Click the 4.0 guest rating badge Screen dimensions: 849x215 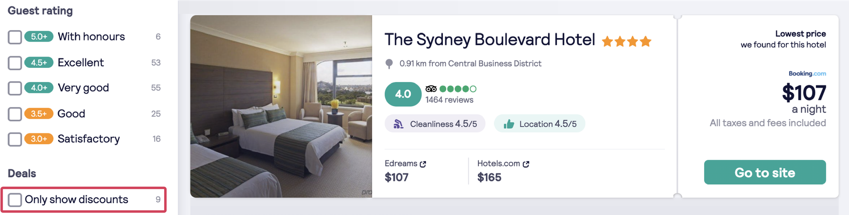[x=403, y=94]
